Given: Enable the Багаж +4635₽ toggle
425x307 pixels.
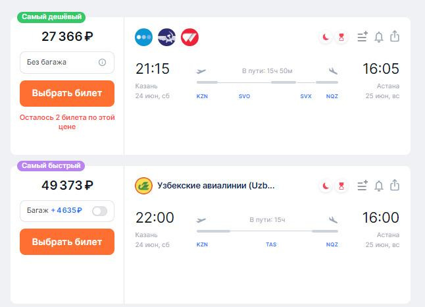Looking at the screenshot, I should [100, 211].
